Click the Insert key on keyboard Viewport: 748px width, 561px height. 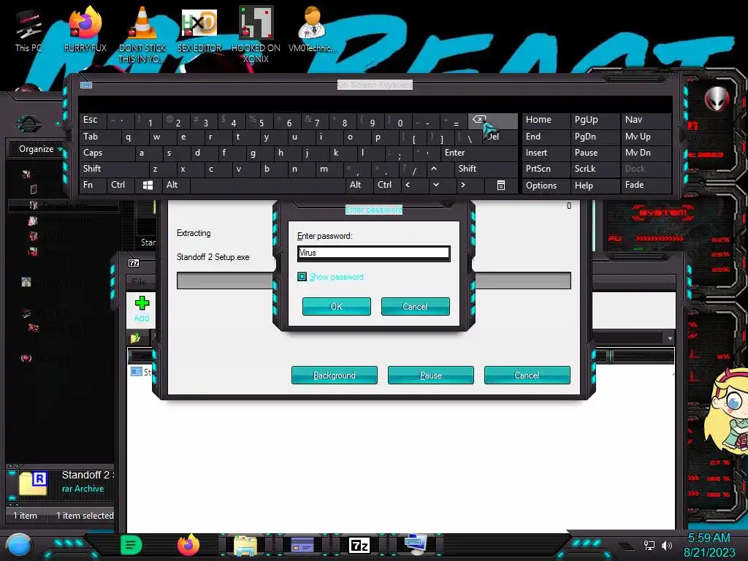(546, 153)
